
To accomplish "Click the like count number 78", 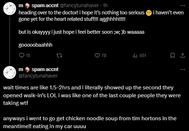I will [x=104, y=56].
